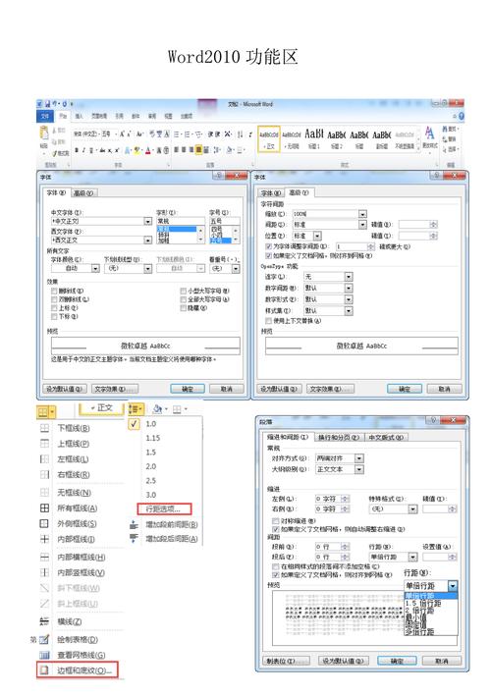The image size is (491, 695).
Task: Click the 绘制表格 draw table icon
Action: coord(44,640)
